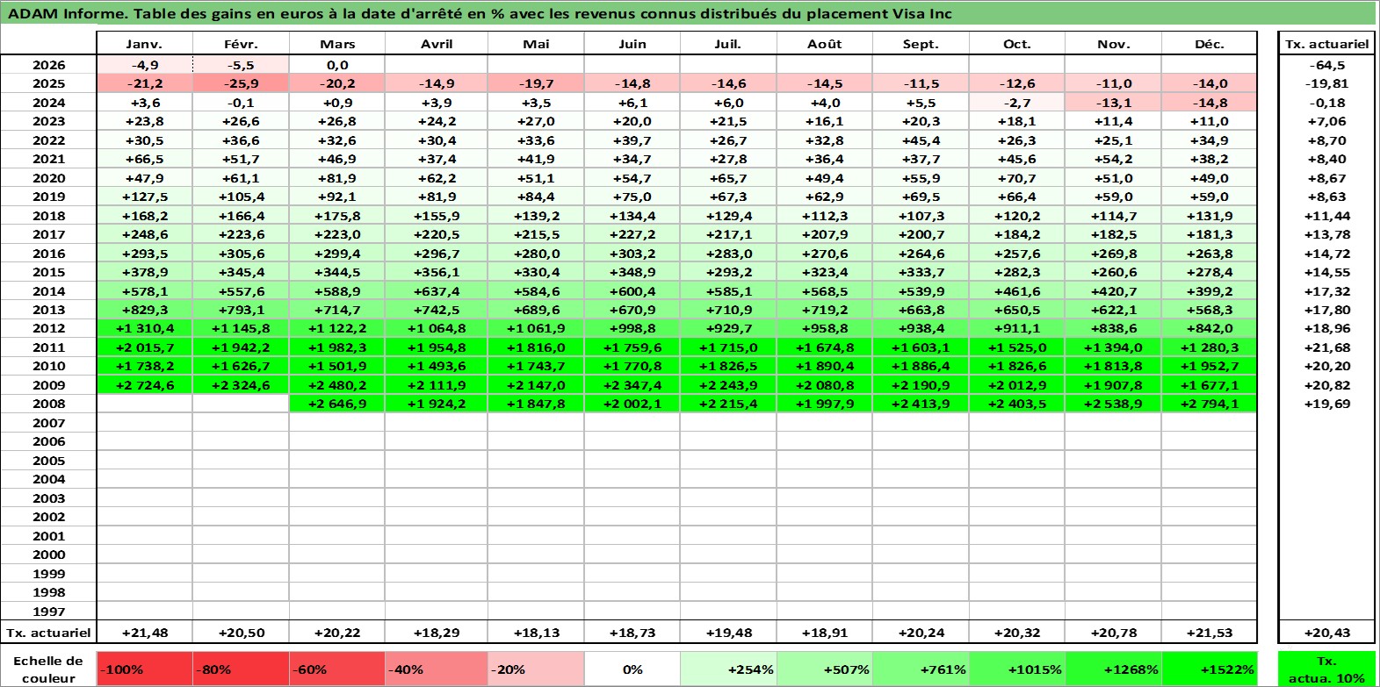Click the ADAM Informe title banner
Screen dimensions: 1380x687
688,13
